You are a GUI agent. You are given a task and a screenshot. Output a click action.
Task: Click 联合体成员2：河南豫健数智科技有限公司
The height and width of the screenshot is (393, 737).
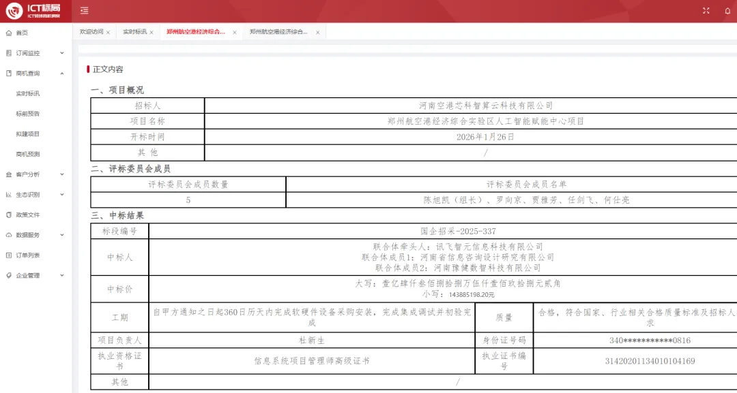pyautogui.click(x=459, y=268)
